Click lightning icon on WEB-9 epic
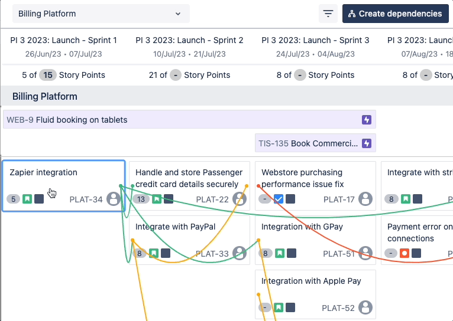 [x=367, y=120]
